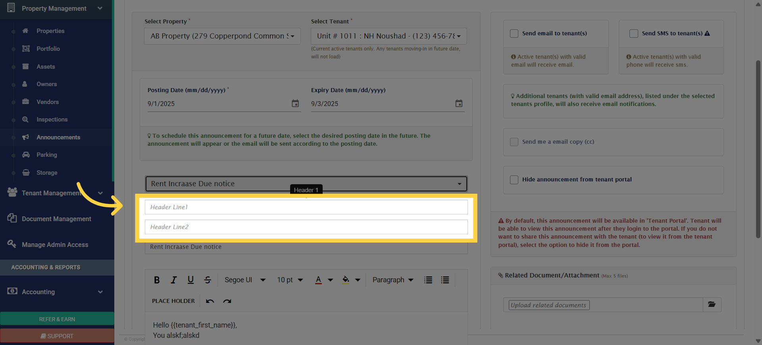Viewport: 762px width, 345px height.
Task: Toggle bold formatting in editor
Action: pos(157,280)
